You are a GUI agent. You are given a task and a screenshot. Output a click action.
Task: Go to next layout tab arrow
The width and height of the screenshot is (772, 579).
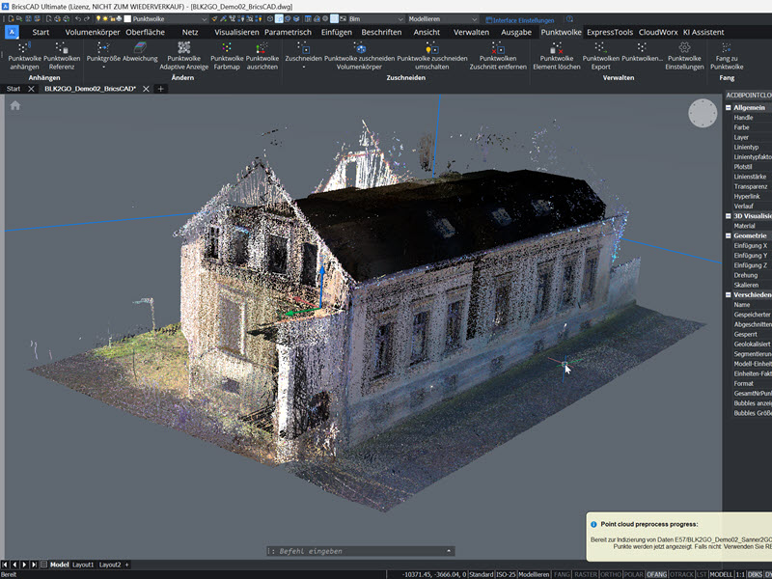(x=24, y=565)
